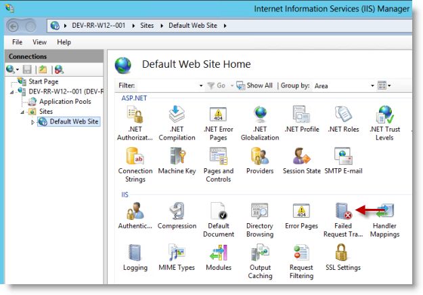Open SMTP E-mail feature
Viewport: 423px width, 295px height.
click(x=343, y=161)
